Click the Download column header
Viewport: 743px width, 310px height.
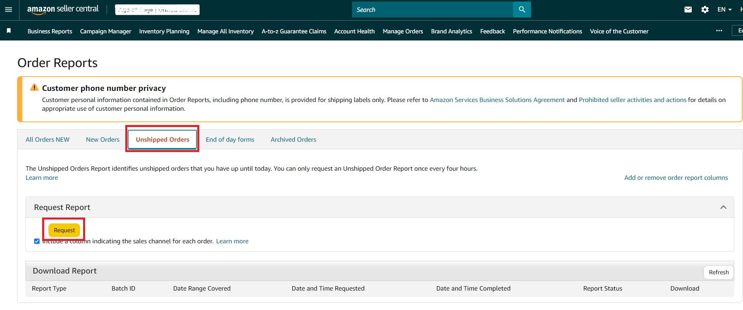685,289
